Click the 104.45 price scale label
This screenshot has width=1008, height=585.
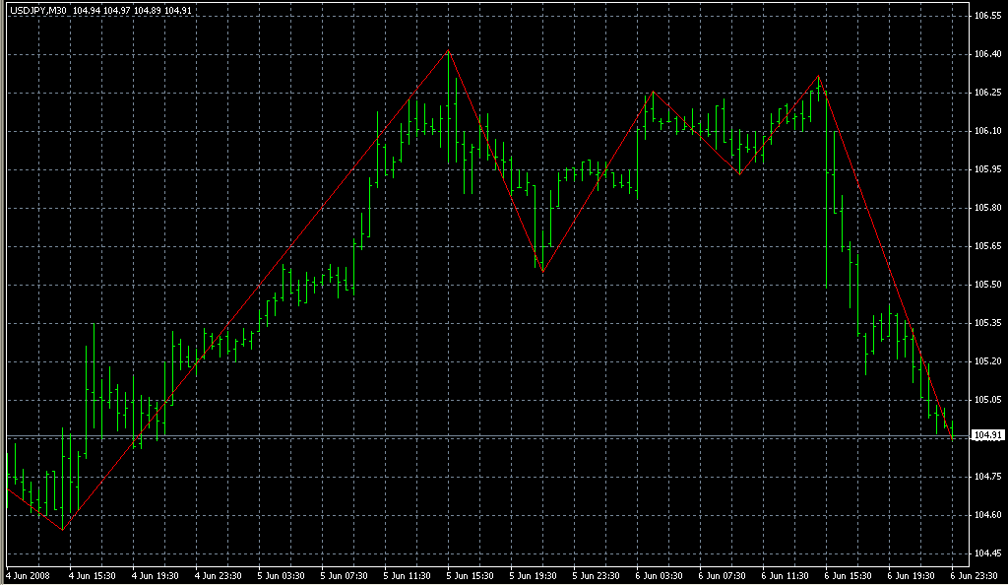tap(987, 552)
